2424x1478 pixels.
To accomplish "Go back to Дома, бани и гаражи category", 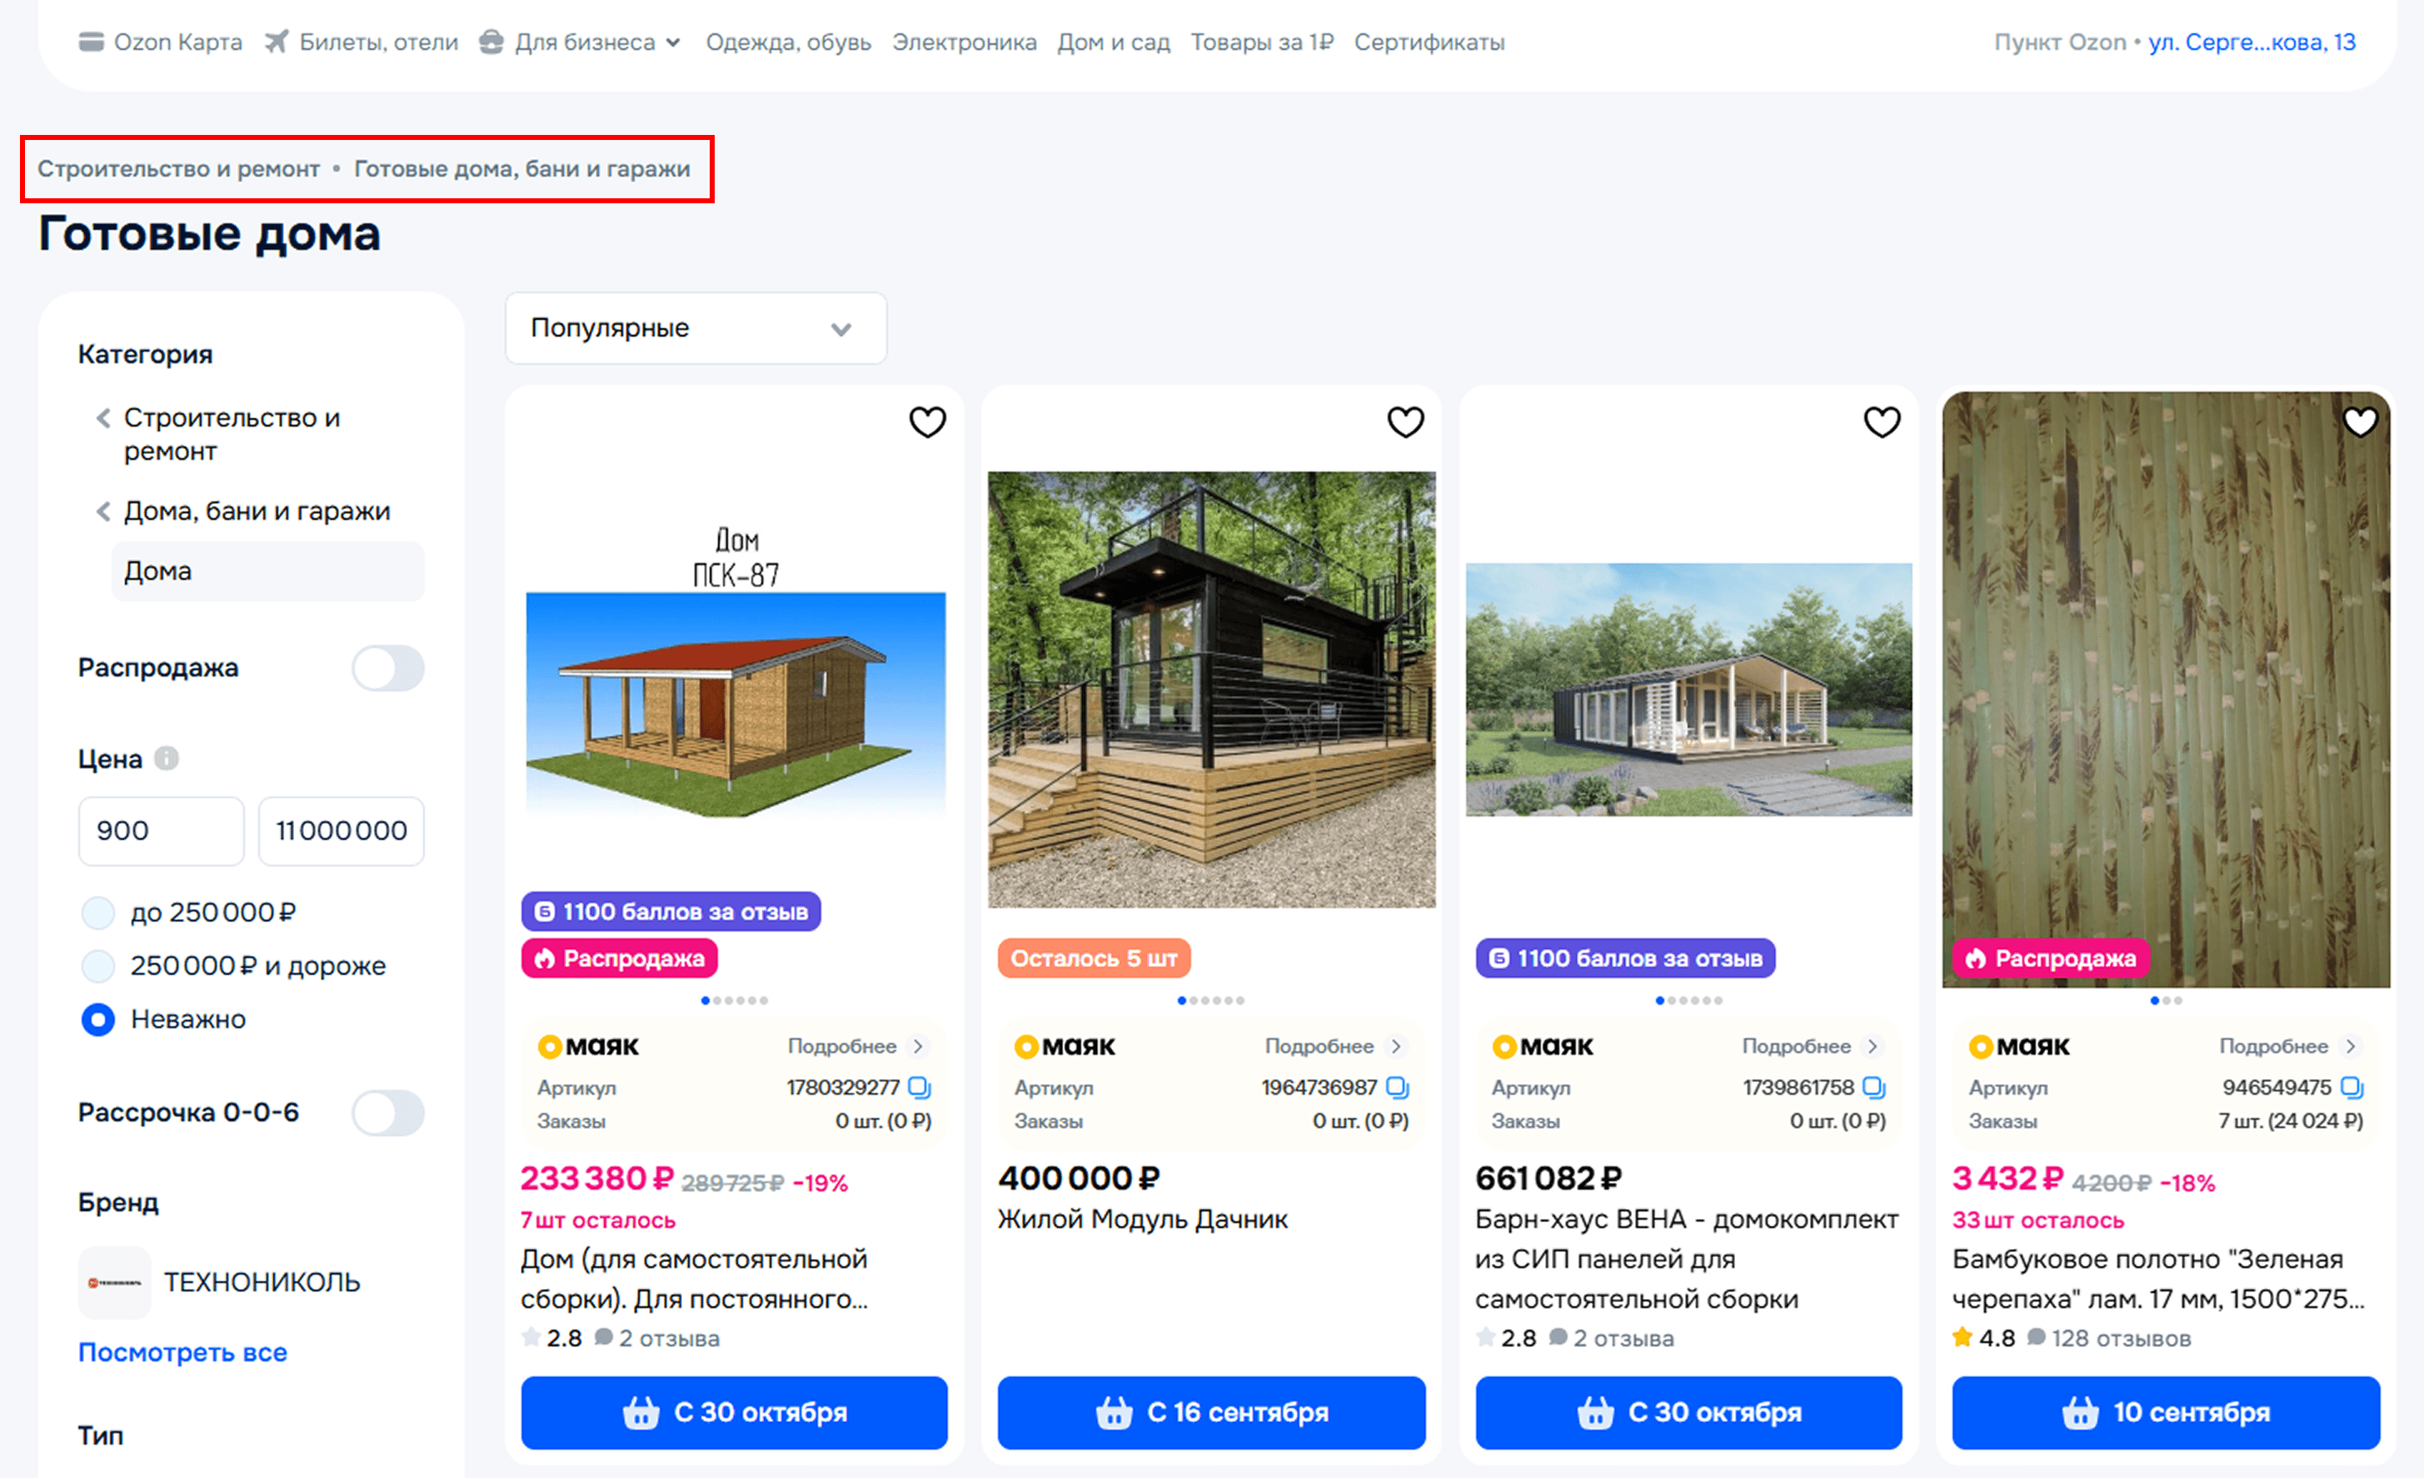I will pyautogui.click(x=243, y=511).
